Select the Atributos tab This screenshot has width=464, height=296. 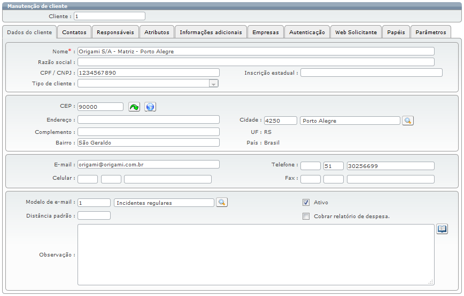[x=157, y=32]
